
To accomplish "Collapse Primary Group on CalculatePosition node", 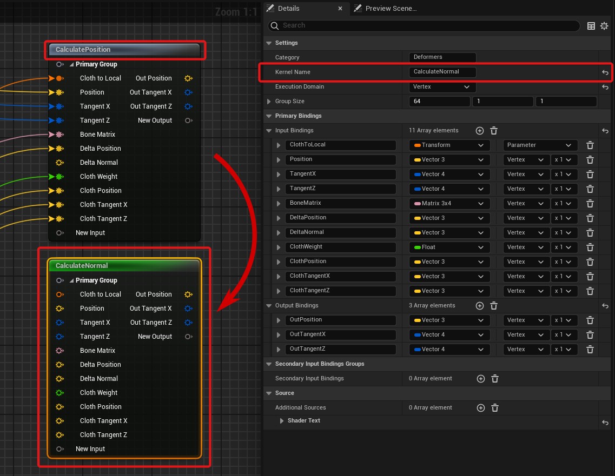I will (x=71, y=64).
